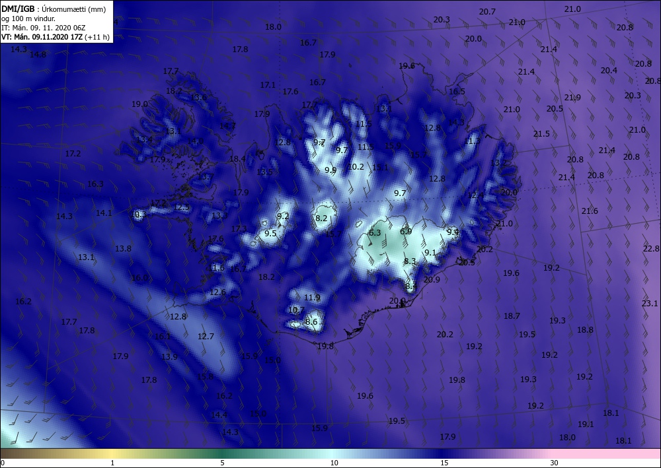This screenshot has width=661, height=468.
Task: Click the 'DMI/IGB : Úrkomumætti (mm)' title line
Action: tap(54, 9)
